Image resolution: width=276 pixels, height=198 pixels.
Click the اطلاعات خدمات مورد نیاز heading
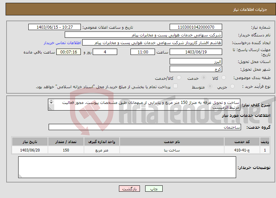[x=246, y=115]
